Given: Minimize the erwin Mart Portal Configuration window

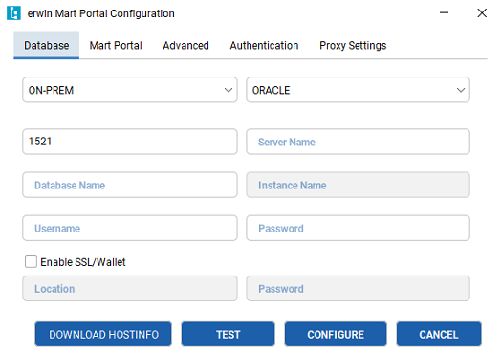Looking at the screenshot, I should tap(445, 12).
